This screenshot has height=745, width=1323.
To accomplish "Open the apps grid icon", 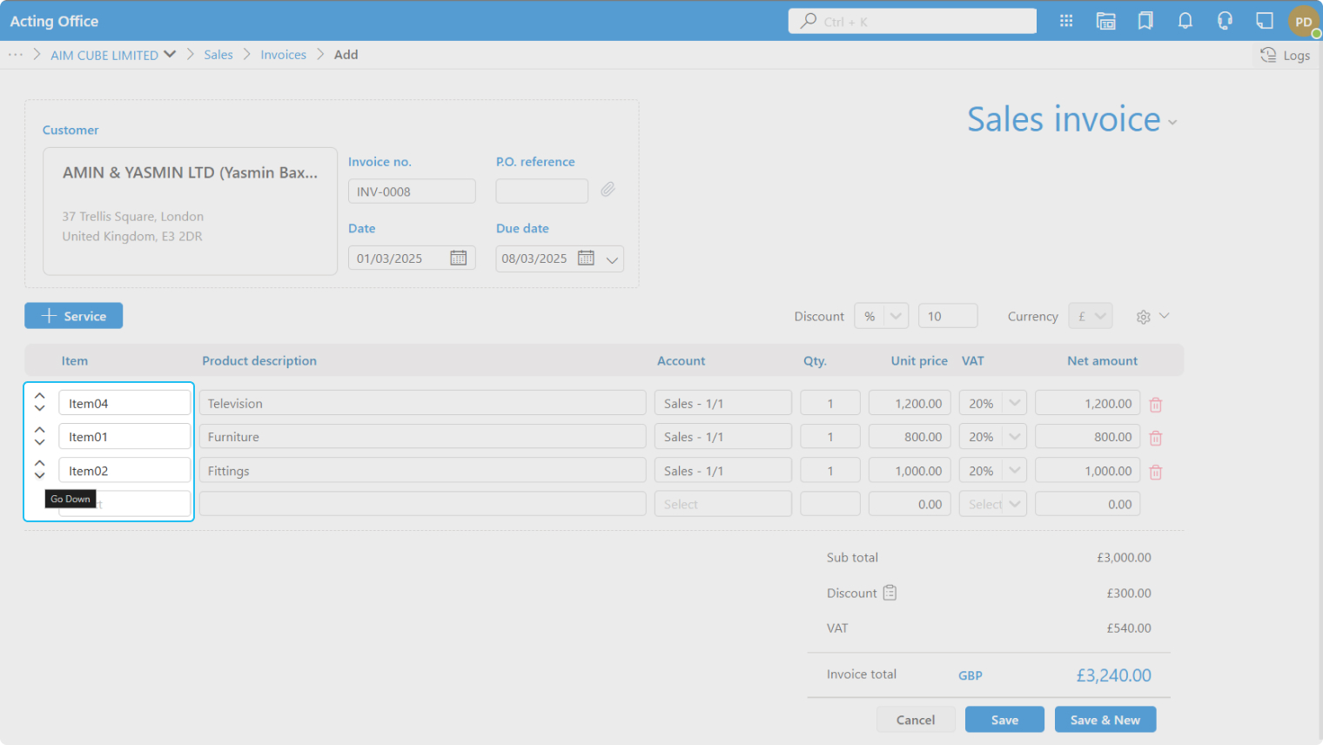I will click(x=1065, y=21).
